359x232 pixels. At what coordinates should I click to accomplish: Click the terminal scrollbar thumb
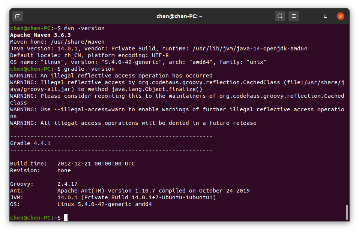click(347, 212)
